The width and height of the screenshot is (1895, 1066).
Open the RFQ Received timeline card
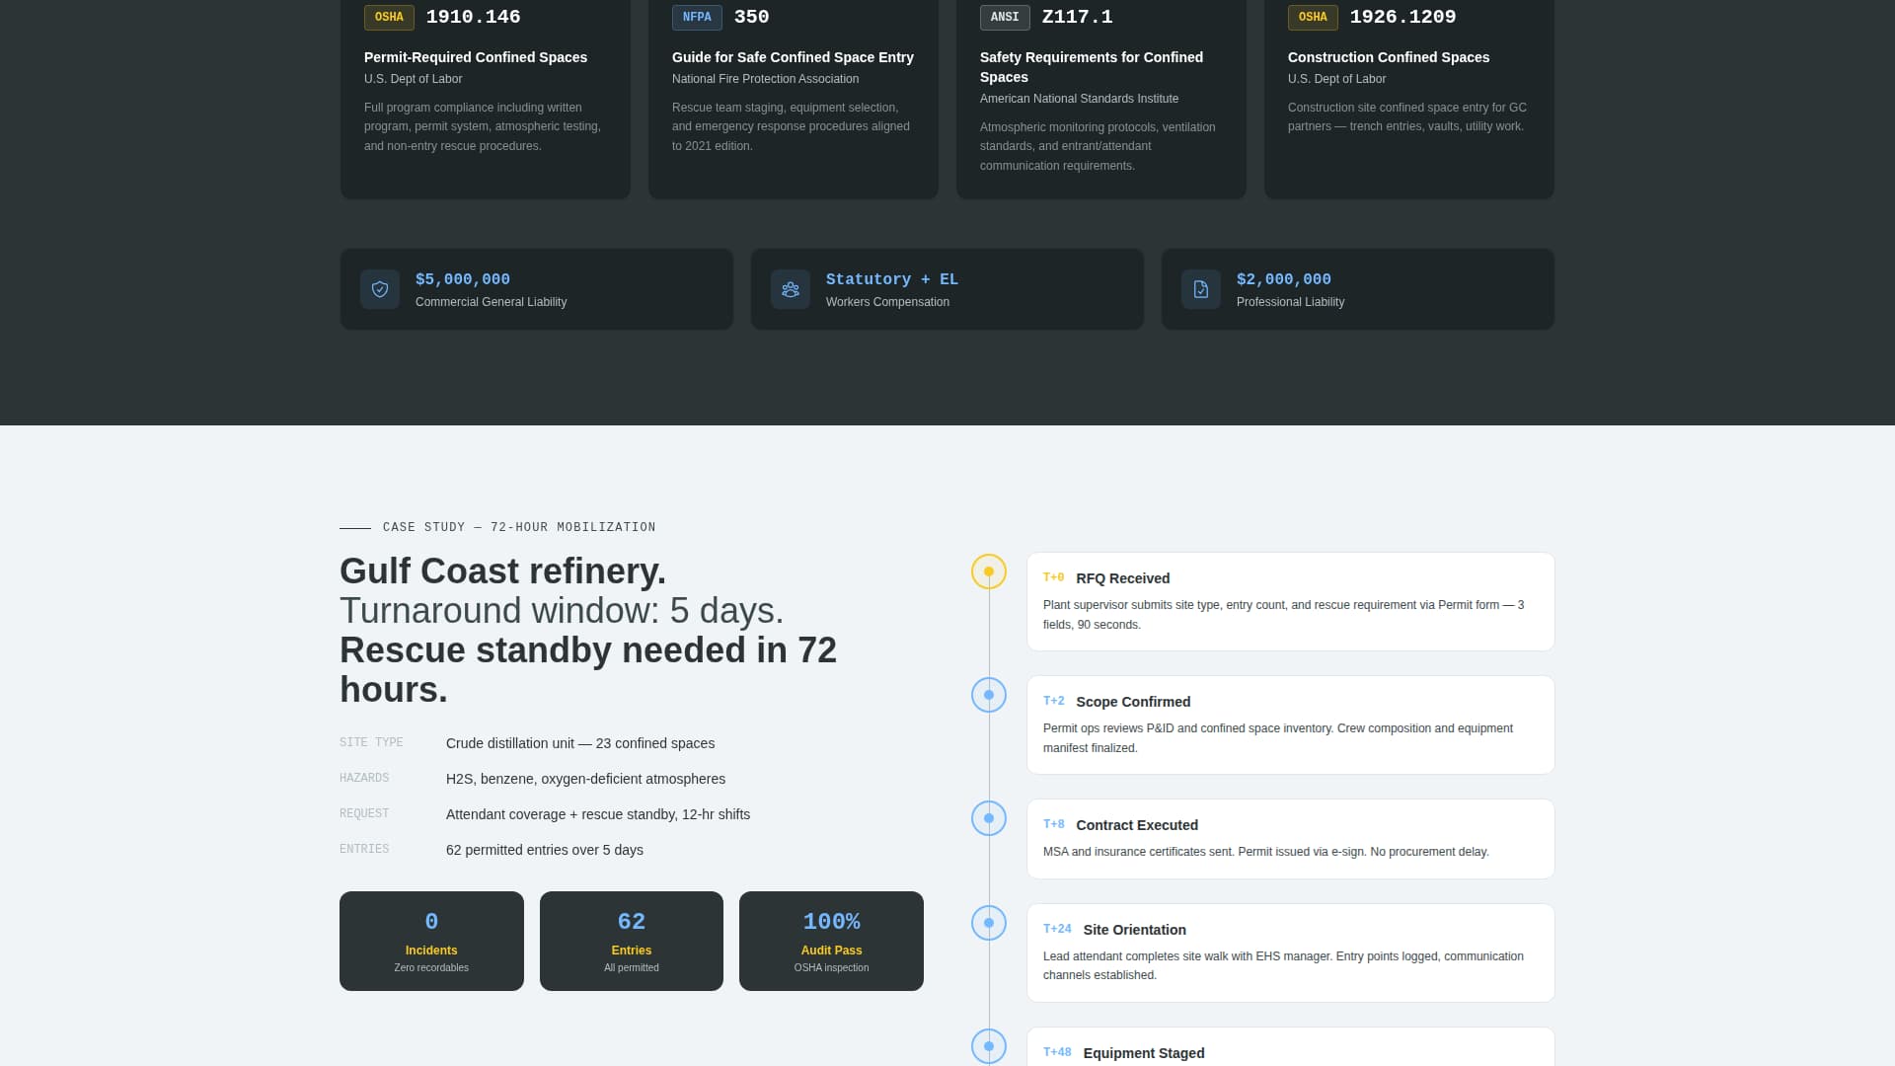1291,601
